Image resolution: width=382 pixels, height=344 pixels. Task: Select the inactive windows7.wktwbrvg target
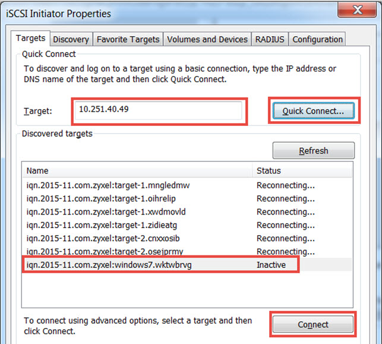click(109, 265)
